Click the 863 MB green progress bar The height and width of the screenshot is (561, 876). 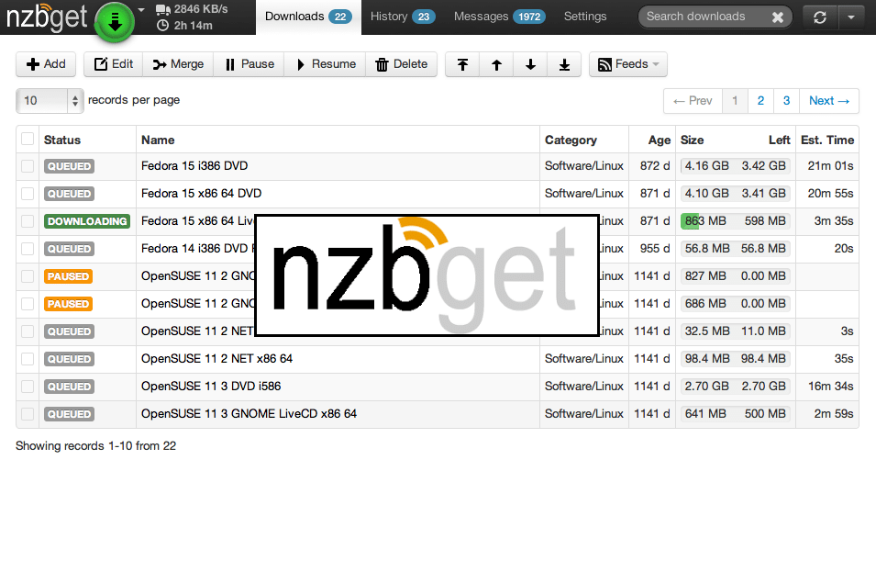point(736,221)
